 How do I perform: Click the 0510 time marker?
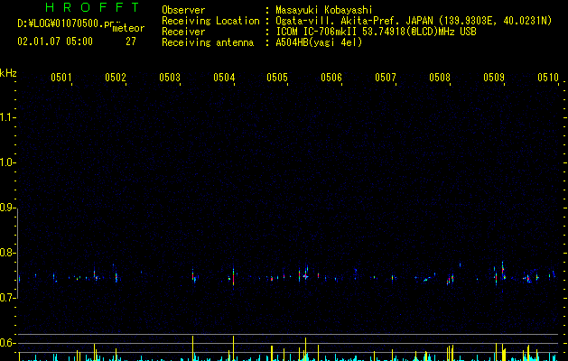click(548, 77)
